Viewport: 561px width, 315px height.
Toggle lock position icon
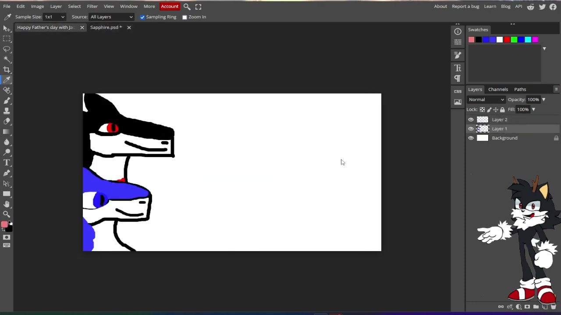pyautogui.click(x=496, y=109)
